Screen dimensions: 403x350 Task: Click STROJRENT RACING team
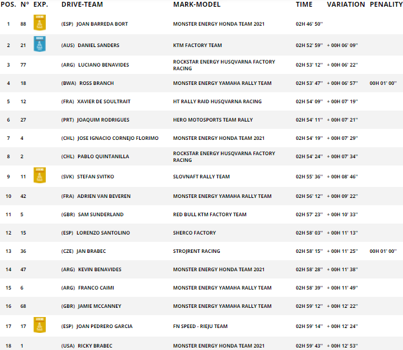tap(197, 251)
